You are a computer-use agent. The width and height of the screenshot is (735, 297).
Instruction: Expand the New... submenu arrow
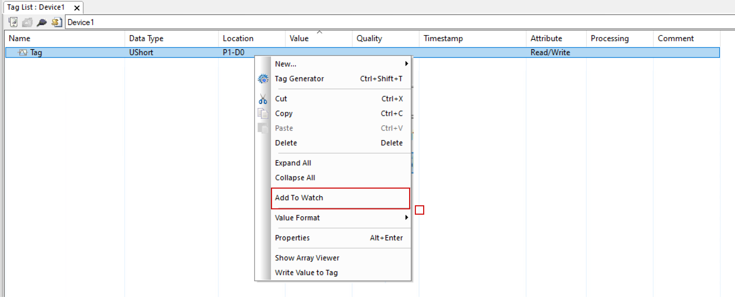(x=406, y=64)
